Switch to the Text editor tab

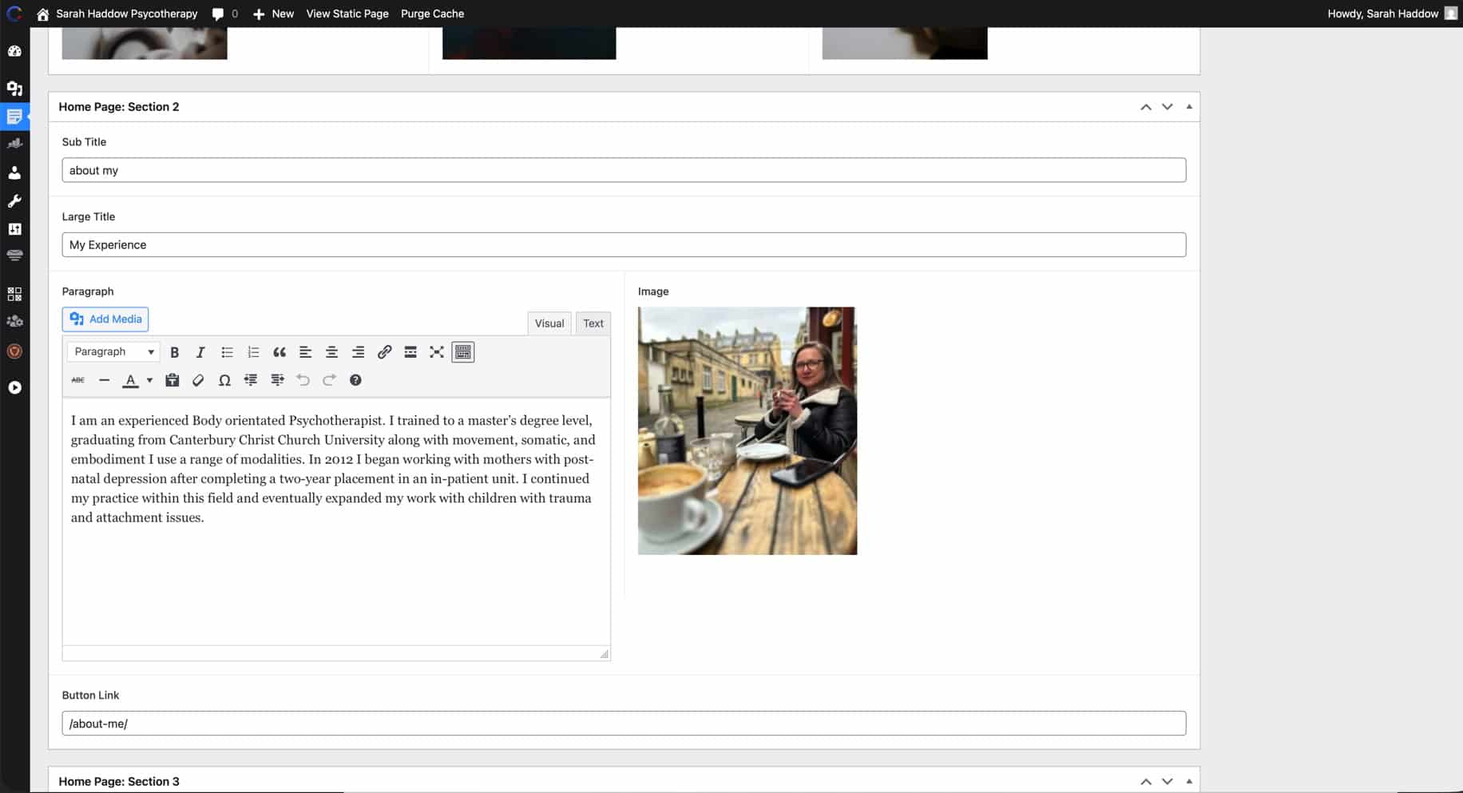[593, 323]
